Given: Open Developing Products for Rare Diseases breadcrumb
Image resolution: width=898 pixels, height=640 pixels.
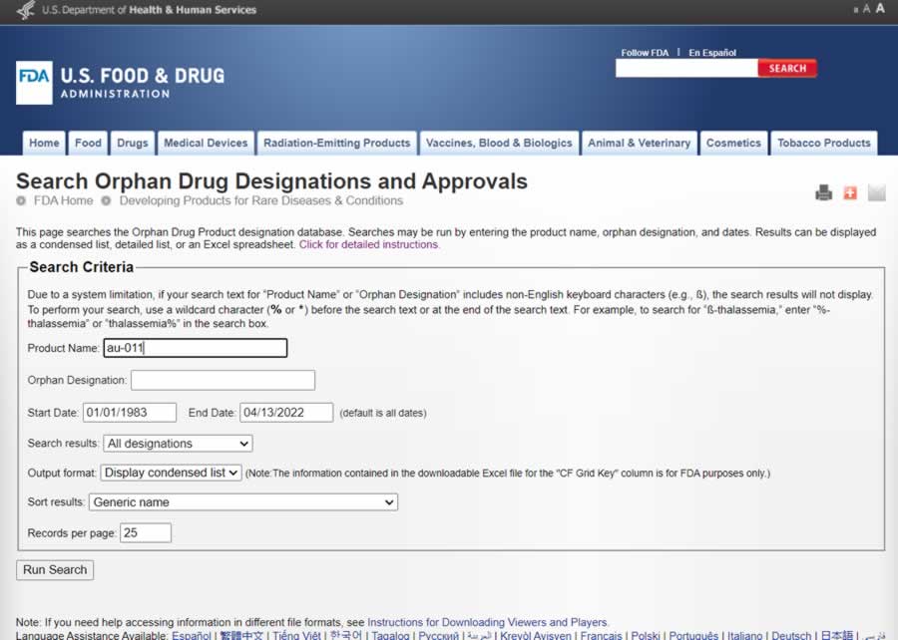Looking at the screenshot, I should [261, 200].
